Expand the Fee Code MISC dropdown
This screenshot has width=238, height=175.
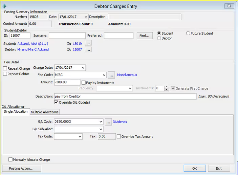click(104, 75)
